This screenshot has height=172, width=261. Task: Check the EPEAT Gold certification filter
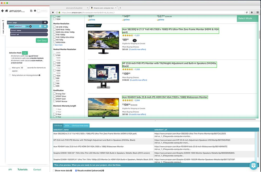point(55,99)
